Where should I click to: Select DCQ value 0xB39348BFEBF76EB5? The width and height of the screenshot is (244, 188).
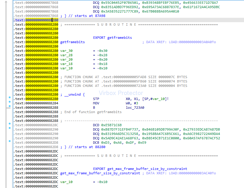tap(160, 3)
